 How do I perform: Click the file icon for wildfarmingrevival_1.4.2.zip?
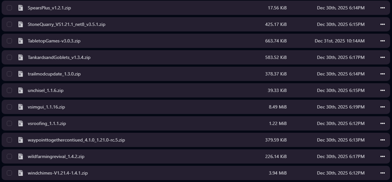coord(21,156)
